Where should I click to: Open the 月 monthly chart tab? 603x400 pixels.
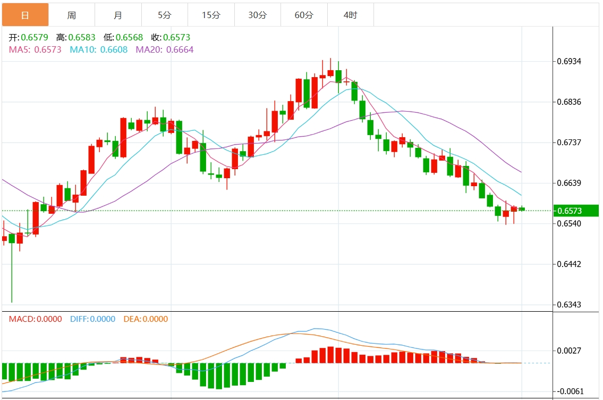click(118, 15)
